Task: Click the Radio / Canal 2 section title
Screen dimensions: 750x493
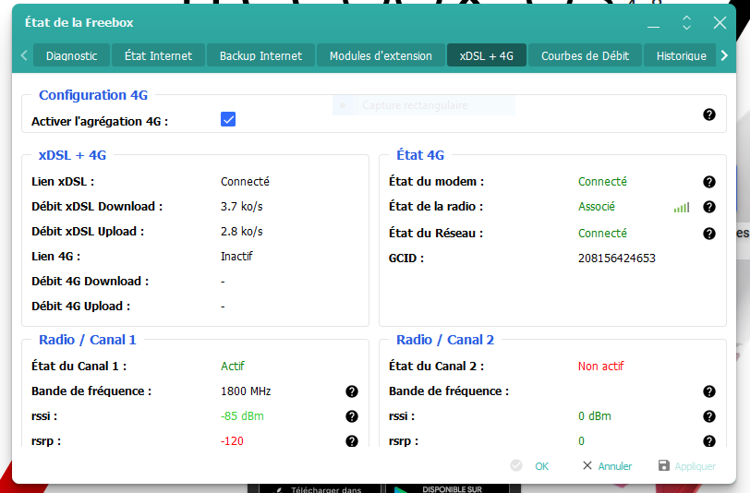Action: 445,340
